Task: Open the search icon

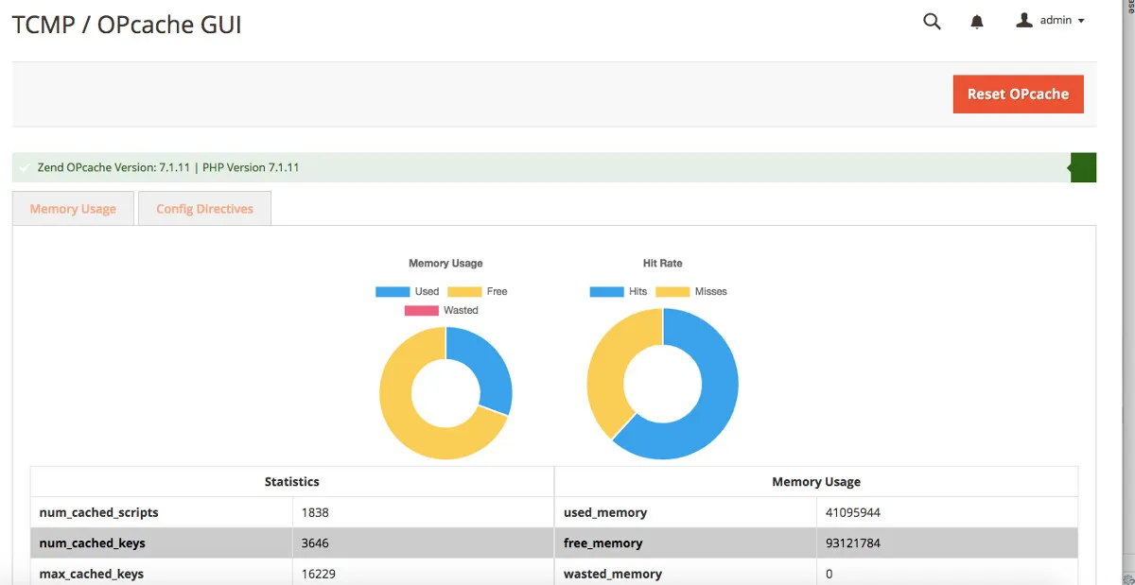Action: (932, 21)
